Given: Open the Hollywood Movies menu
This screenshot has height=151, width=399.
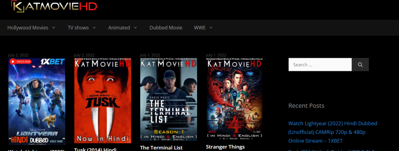Looking at the screenshot, I should [28, 28].
